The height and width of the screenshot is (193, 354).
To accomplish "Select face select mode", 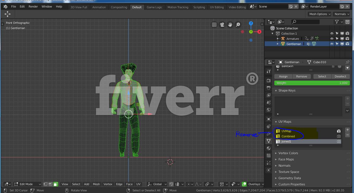I will click(56, 184).
